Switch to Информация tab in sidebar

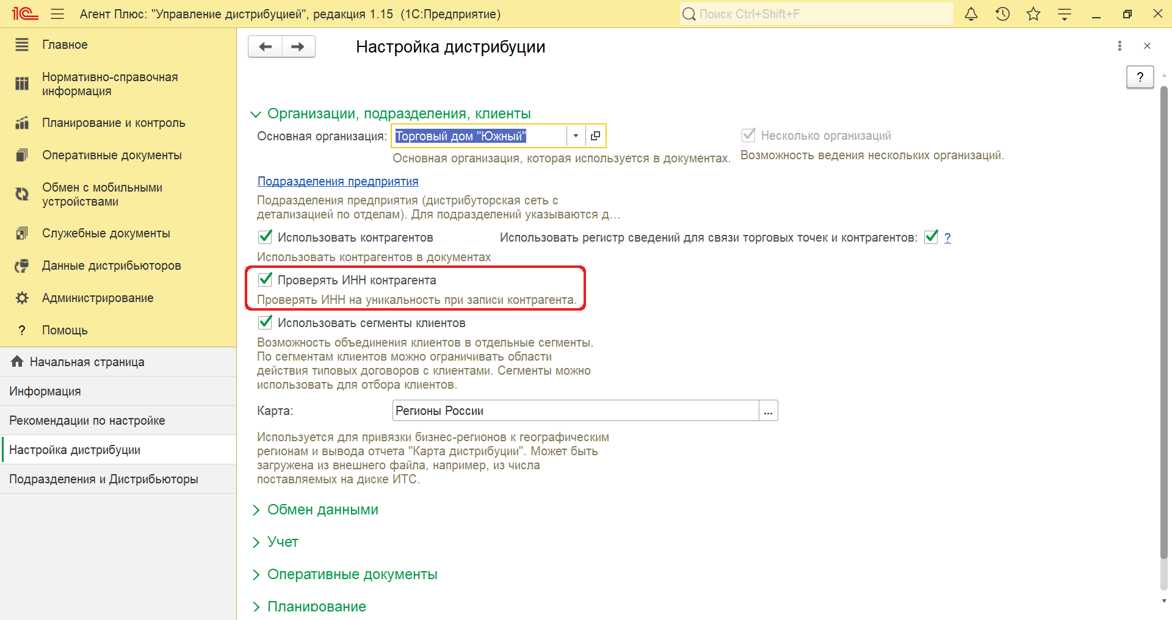[118, 391]
